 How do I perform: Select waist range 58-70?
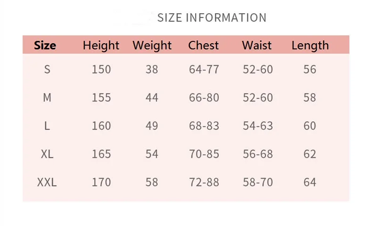pos(258,182)
